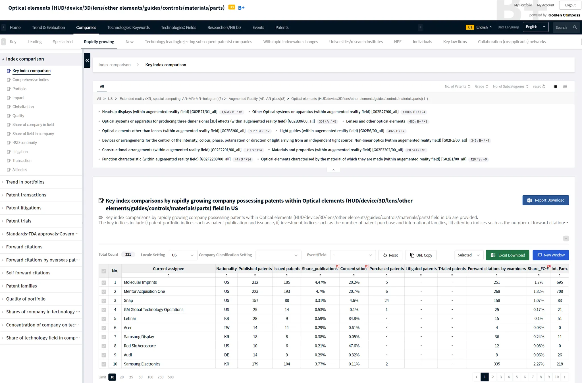Toggle the Snap row checkbox
This screenshot has width=582, height=383.
[x=104, y=301]
